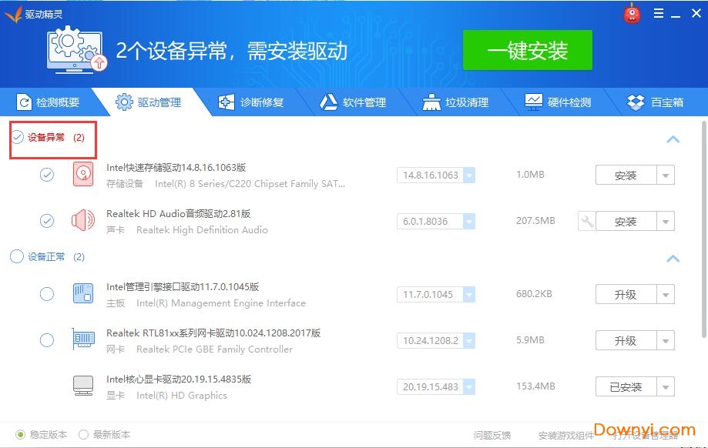708x448 pixels.
Task: Click the wrench icon beside Realtek audio install button
Action: point(586,221)
